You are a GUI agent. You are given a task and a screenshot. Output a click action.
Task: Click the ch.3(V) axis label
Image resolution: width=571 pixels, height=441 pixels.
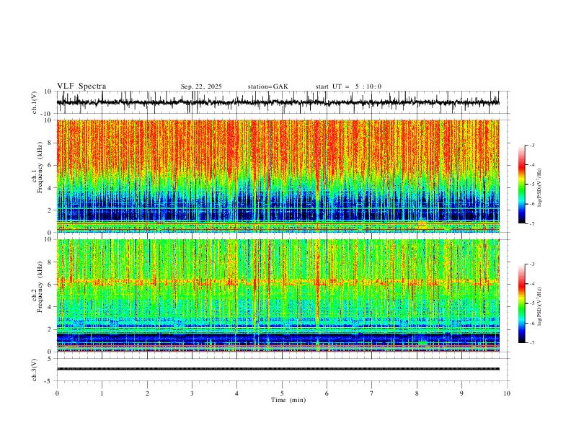tap(35, 370)
